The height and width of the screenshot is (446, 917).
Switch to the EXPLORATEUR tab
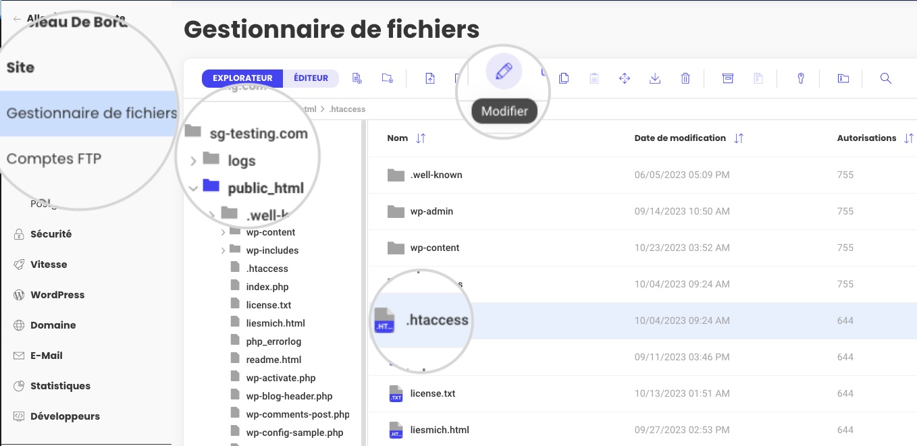pos(242,78)
